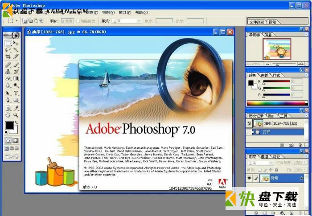Toggle visibility eye of 背景 layer
The image size is (312, 216).
click(249, 178)
